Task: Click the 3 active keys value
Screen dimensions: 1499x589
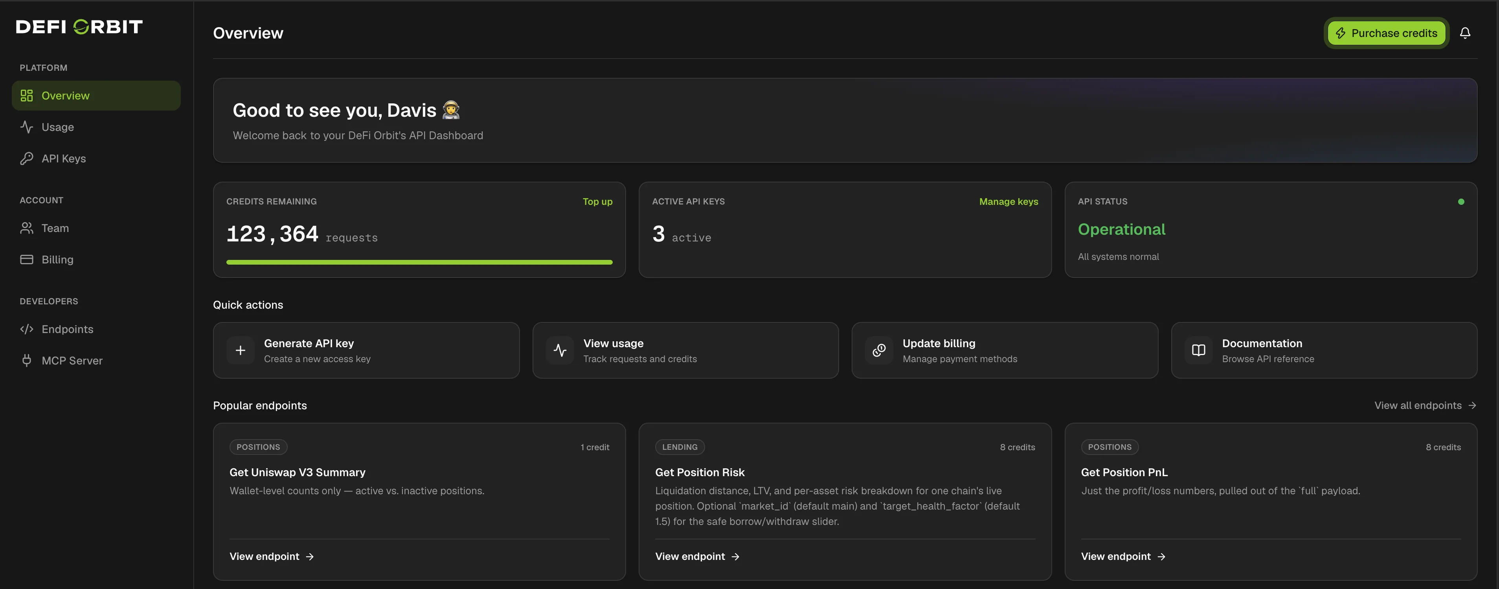Action: tap(682, 234)
